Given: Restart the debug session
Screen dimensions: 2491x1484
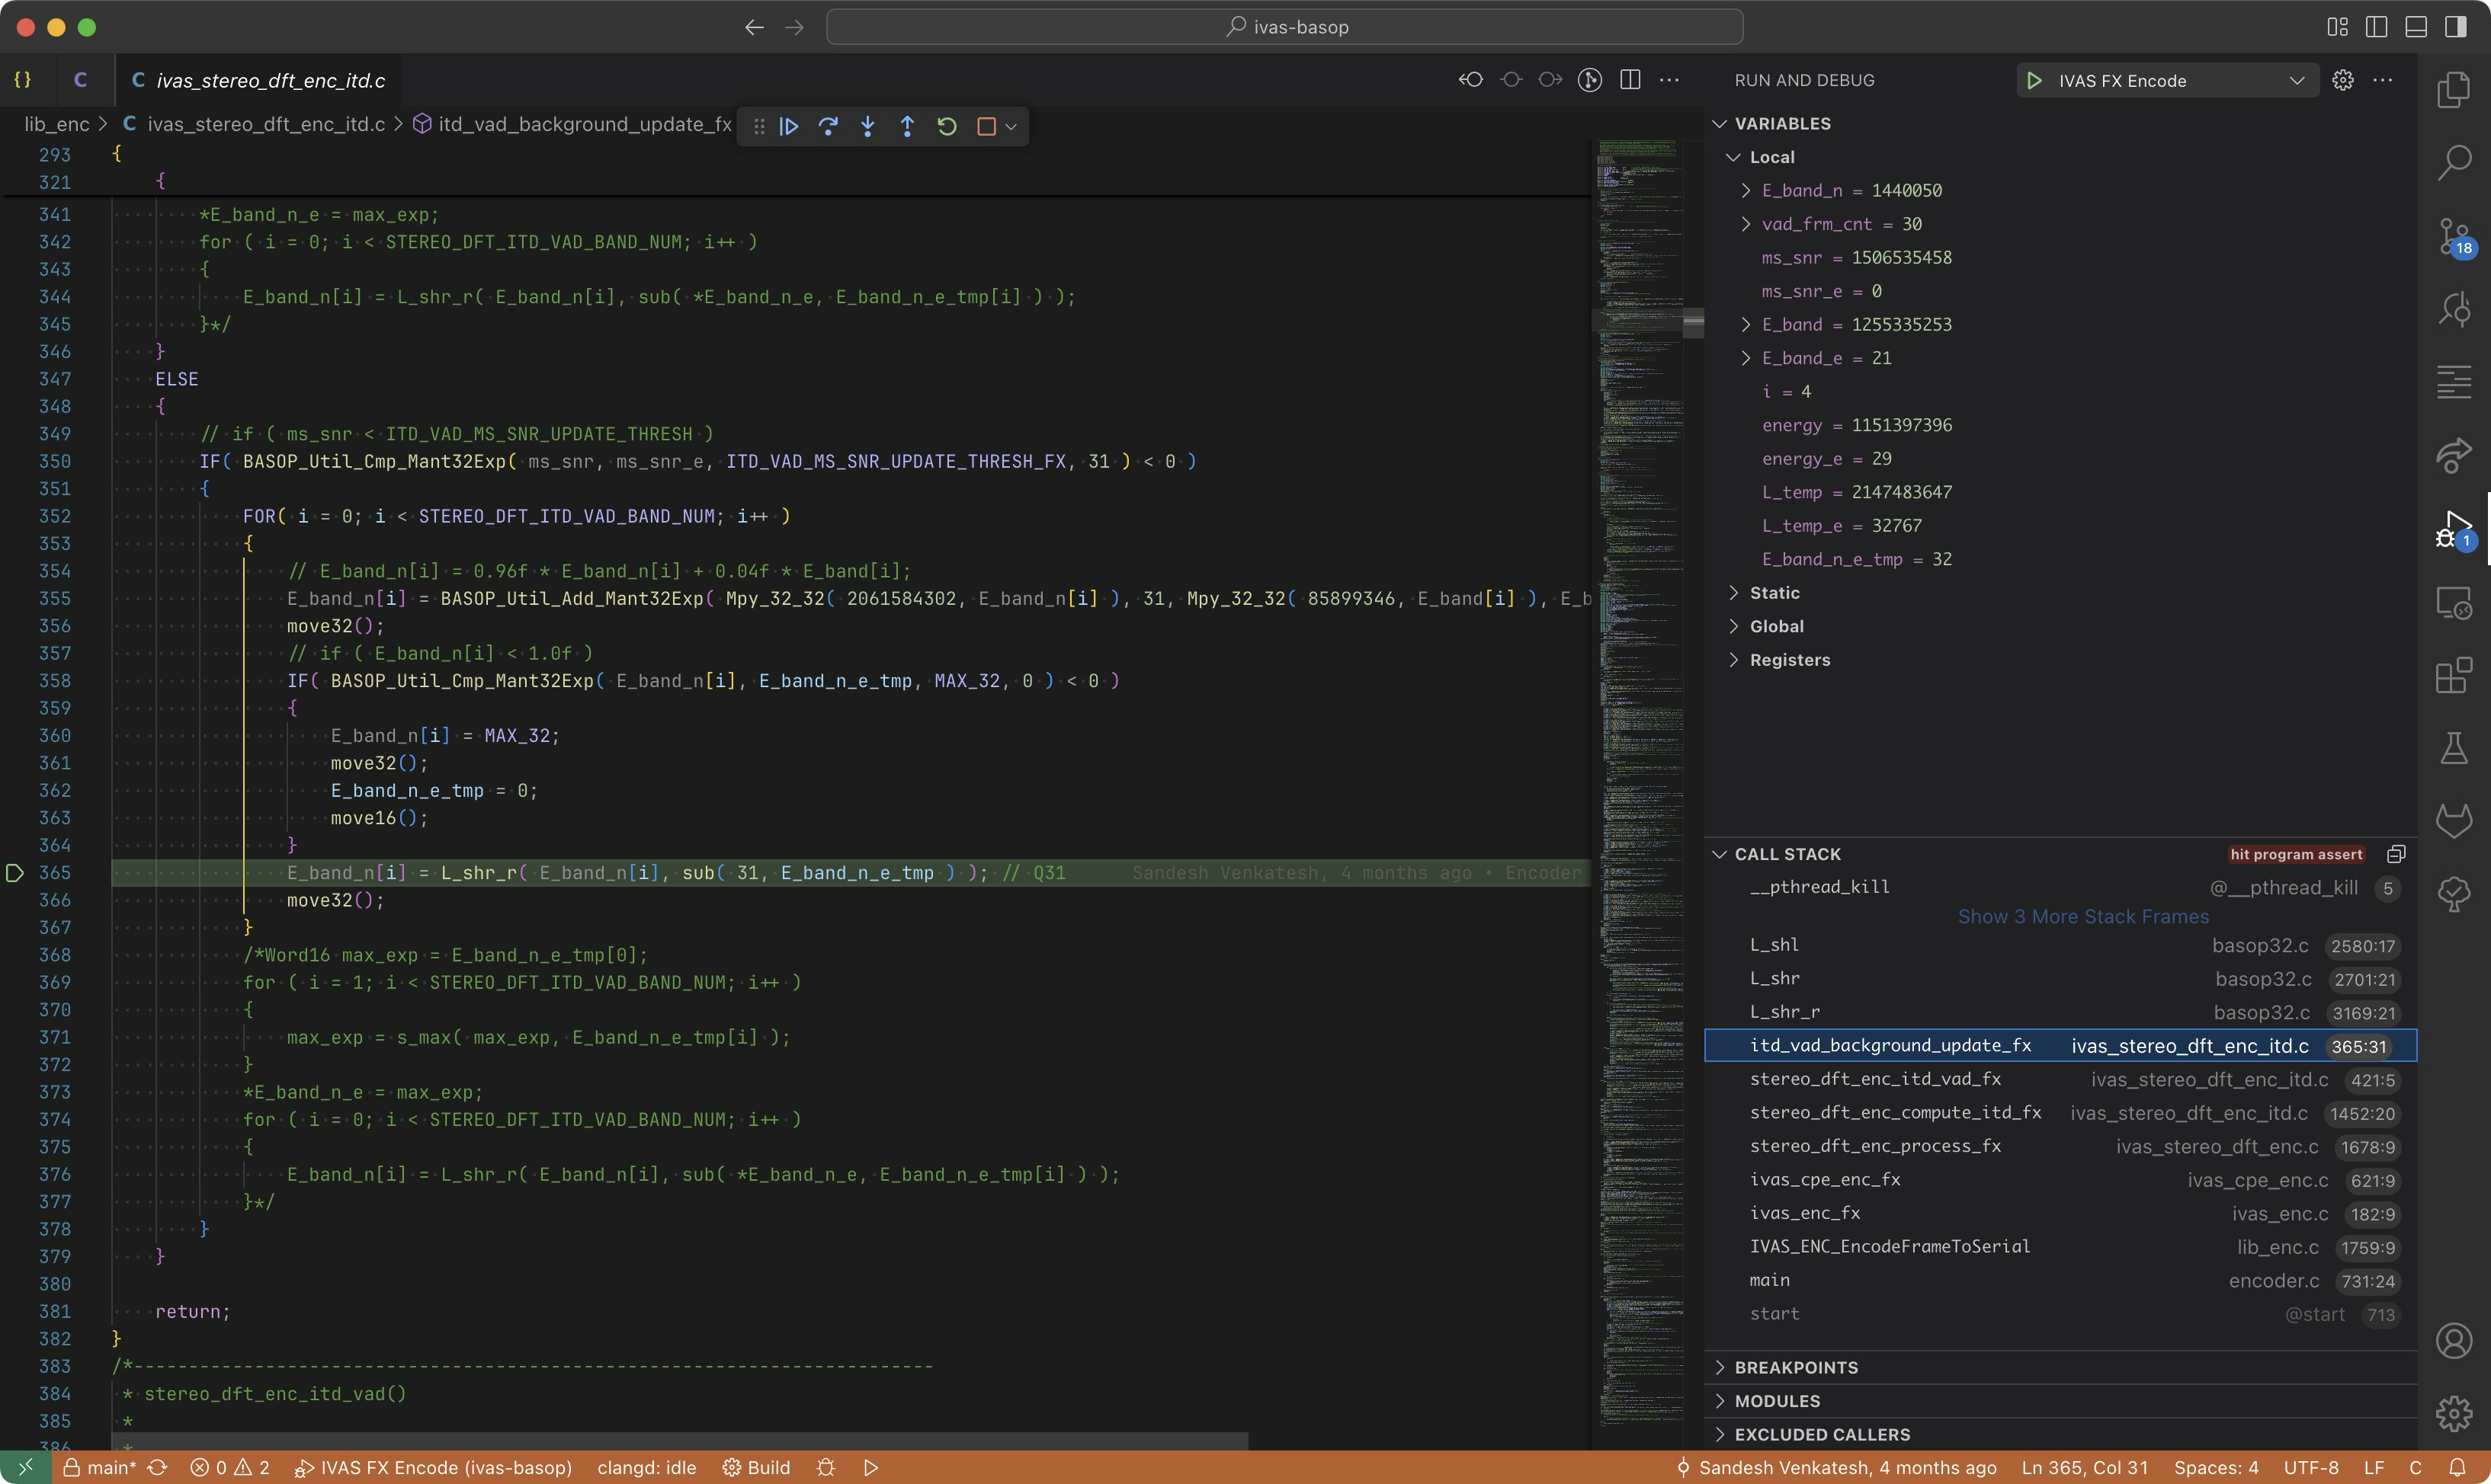Looking at the screenshot, I should tap(947, 126).
